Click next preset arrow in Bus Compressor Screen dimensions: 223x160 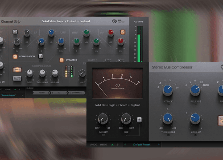coord(159,144)
